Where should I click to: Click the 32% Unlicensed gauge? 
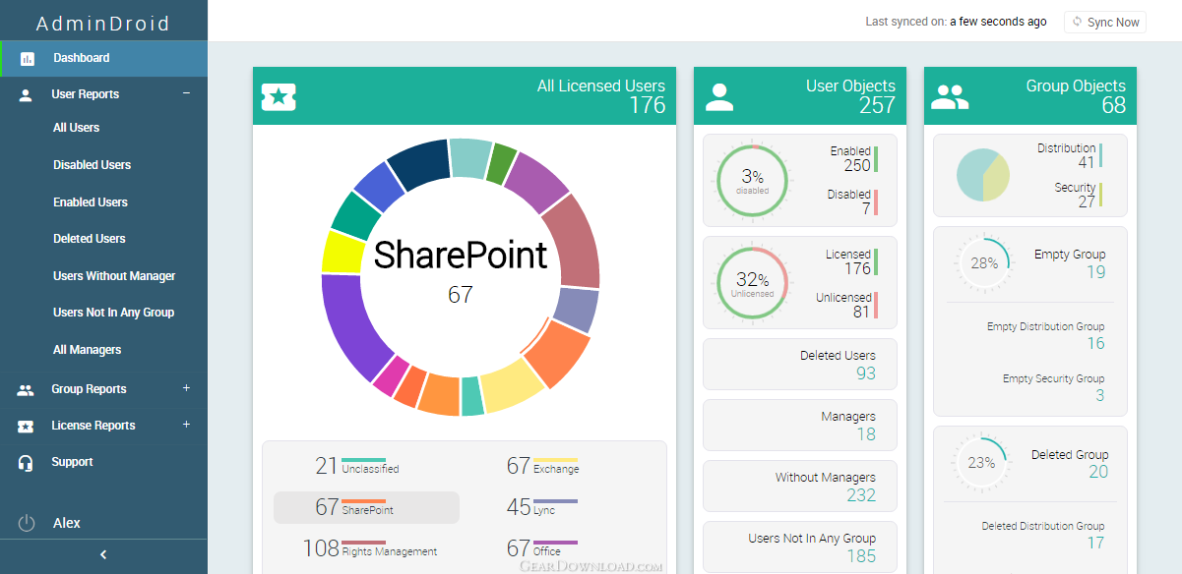pyautogui.click(x=752, y=283)
